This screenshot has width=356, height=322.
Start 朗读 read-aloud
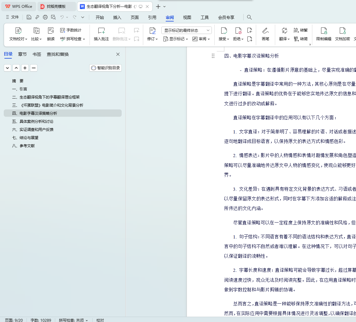(51, 34)
